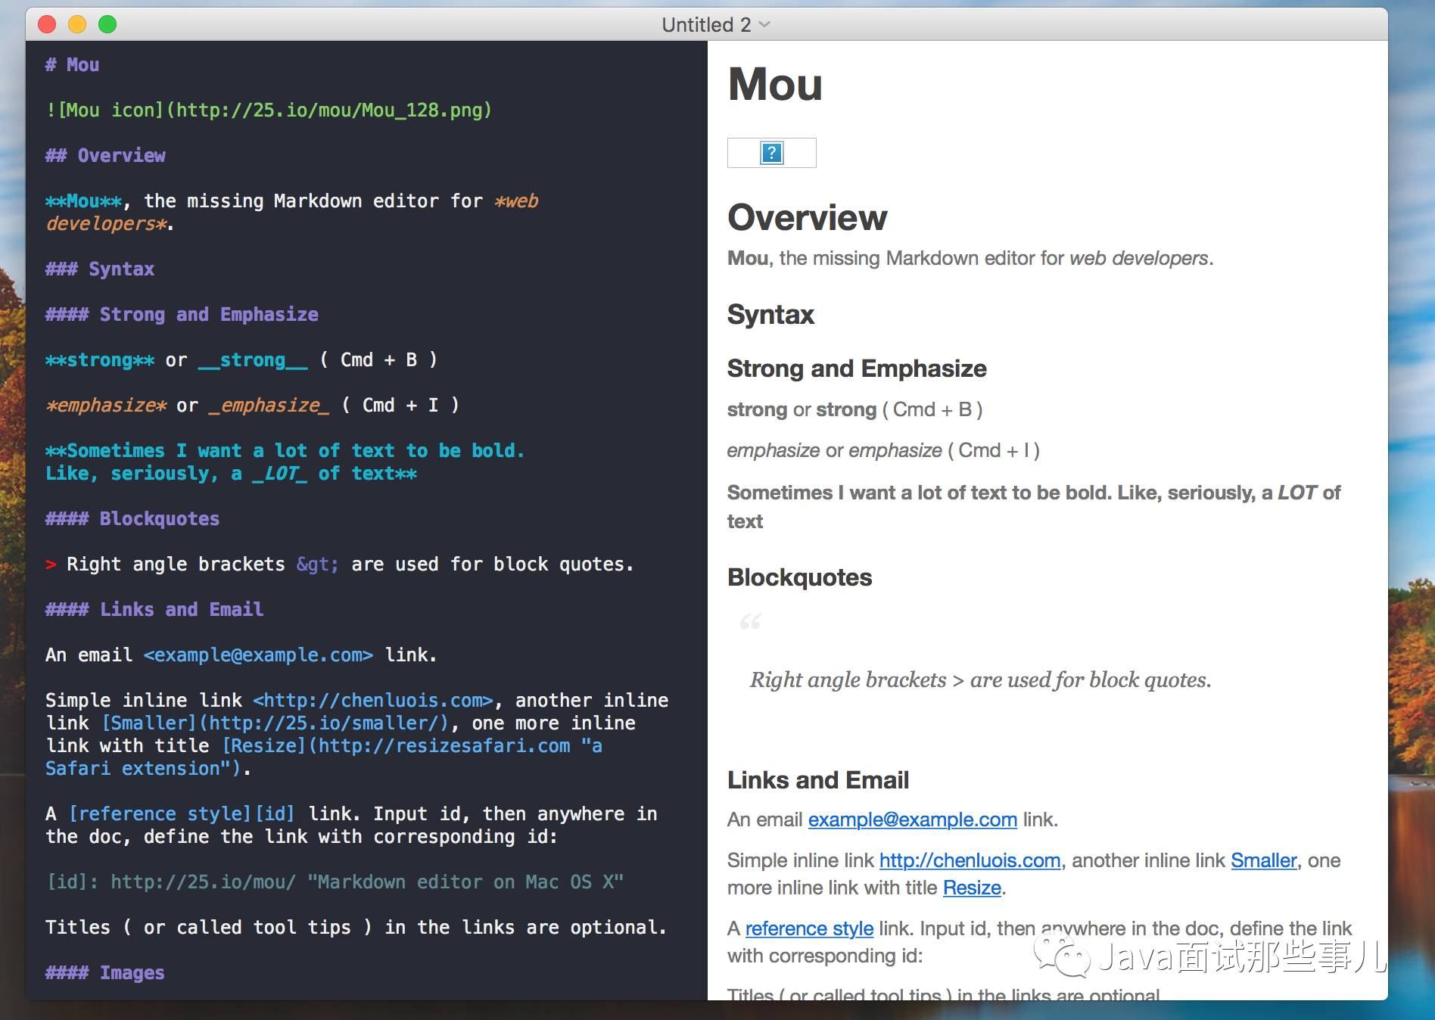The width and height of the screenshot is (1435, 1020).
Task: Open the Untitled 2 title dropdown chevron
Action: (x=764, y=25)
